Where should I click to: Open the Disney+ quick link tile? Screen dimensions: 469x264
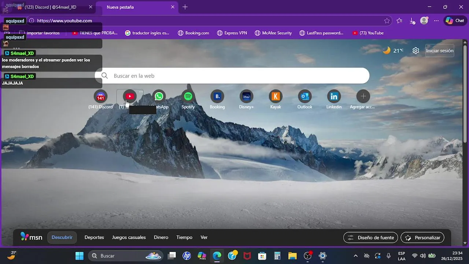point(247,100)
